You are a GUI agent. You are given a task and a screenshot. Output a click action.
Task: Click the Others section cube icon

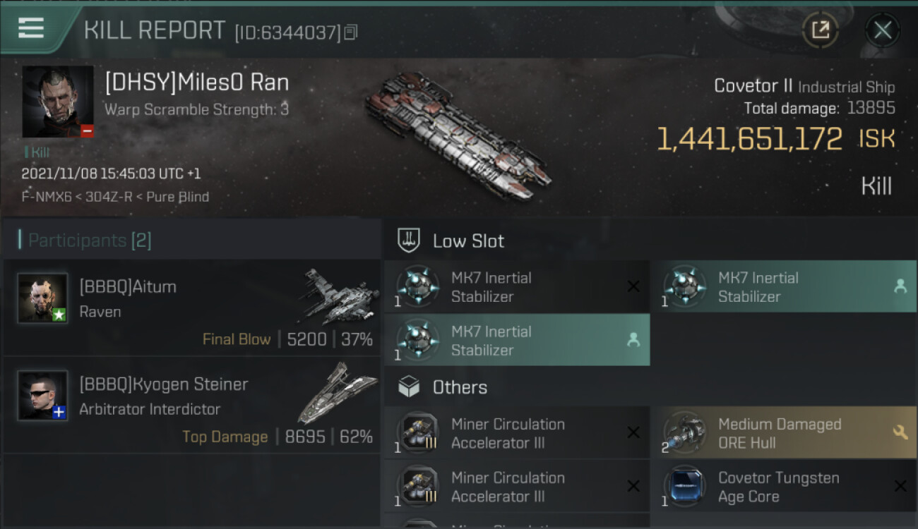(410, 387)
